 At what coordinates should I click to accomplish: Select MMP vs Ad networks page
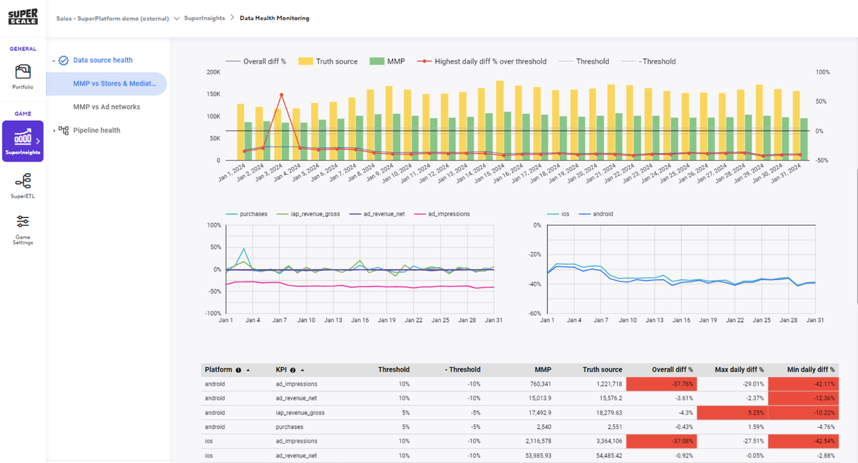pyautogui.click(x=107, y=107)
